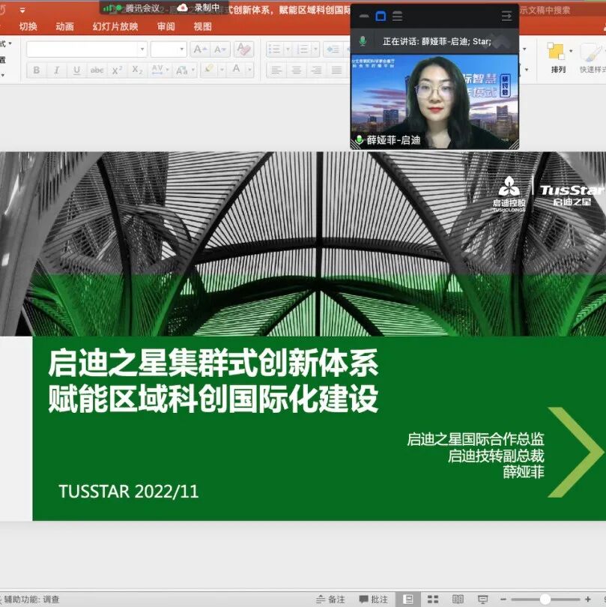This screenshot has width=606, height=607.
Task: Click the expand arrow icon in meeting window
Action: pyautogui.click(x=506, y=16)
